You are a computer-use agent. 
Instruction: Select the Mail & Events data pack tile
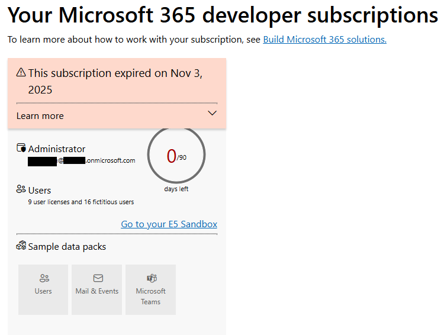97,289
